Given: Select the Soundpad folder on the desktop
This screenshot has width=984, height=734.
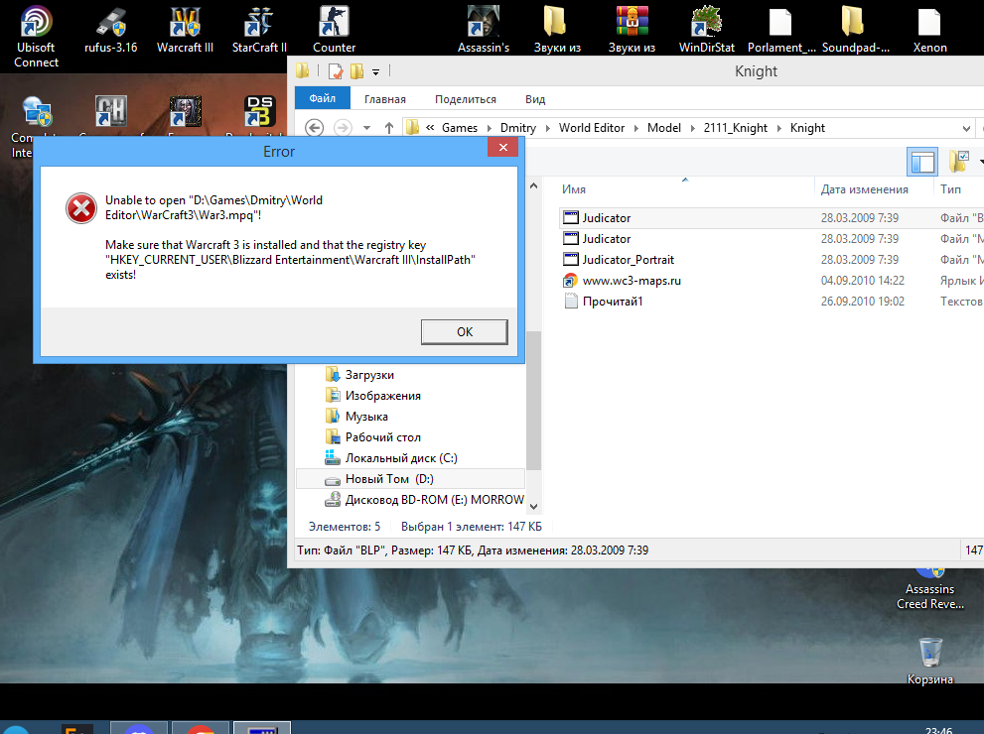Looking at the screenshot, I should pyautogui.click(x=855, y=30).
